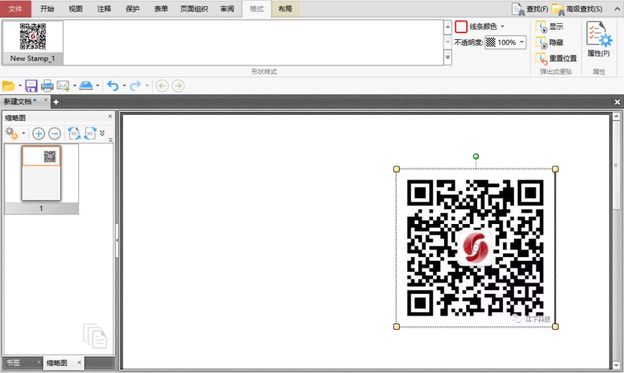Click the QR code stamp on page
Image resolution: width=624 pixels, height=373 pixels.
(476, 248)
